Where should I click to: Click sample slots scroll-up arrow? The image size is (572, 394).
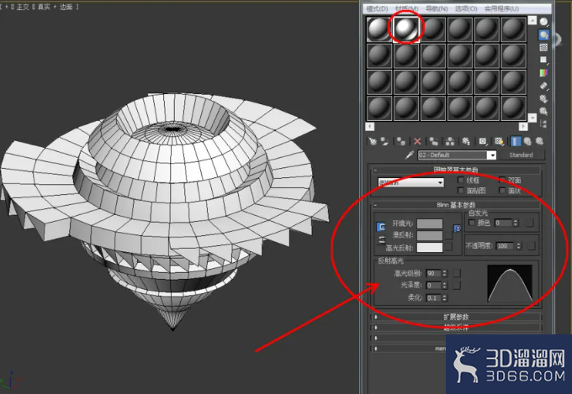coord(532,20)
